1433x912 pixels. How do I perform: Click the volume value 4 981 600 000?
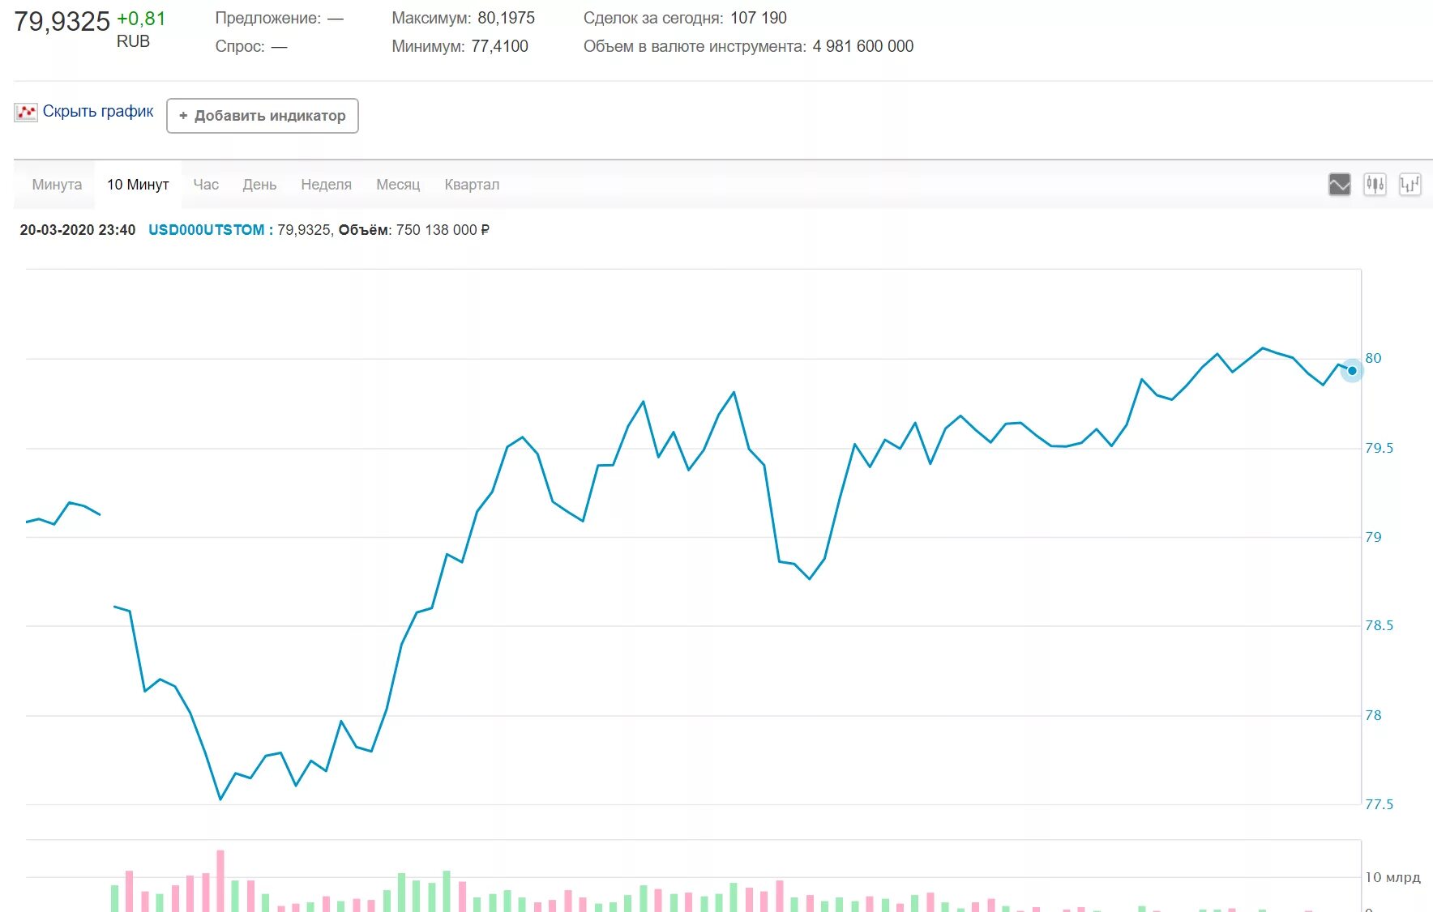pos(863,46)
